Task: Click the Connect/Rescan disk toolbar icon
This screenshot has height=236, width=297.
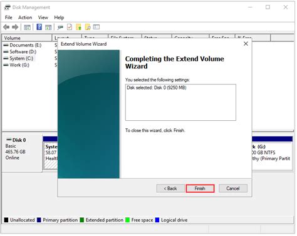Action: coord(60,27)
